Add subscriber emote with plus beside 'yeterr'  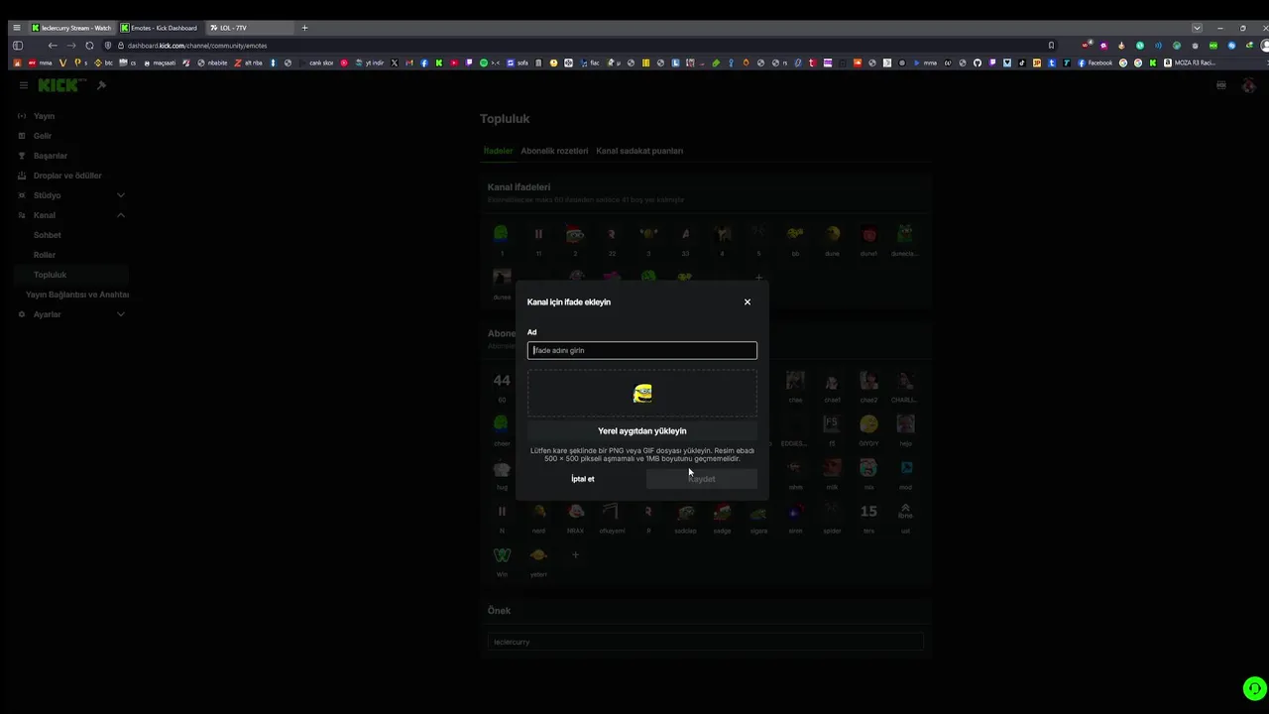(575, 555)
